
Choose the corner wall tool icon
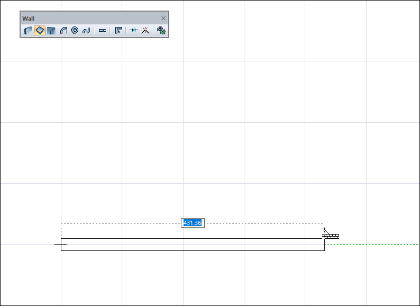click(x=51, y=30)
